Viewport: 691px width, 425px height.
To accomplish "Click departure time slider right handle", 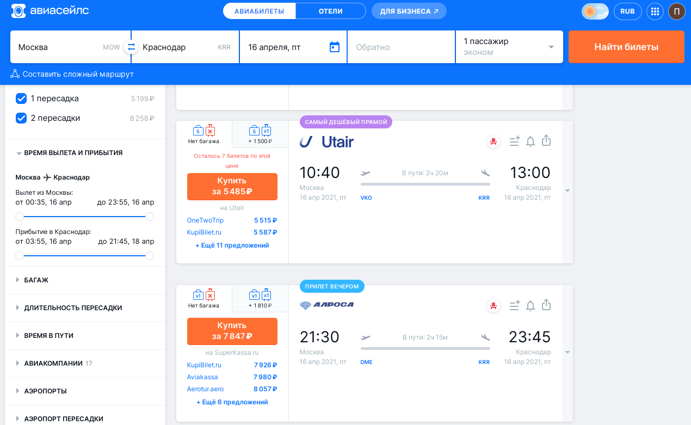I will tap(150, 217).
